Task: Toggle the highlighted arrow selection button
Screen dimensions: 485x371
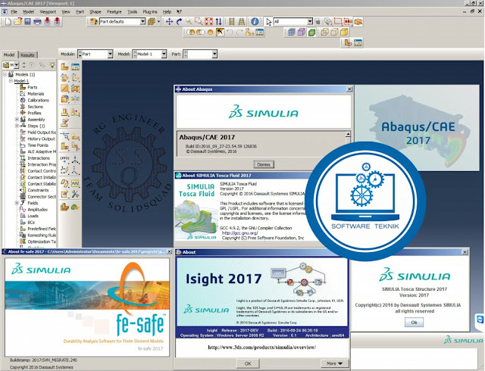Action: pyautogui.click(x=220, y=32)
